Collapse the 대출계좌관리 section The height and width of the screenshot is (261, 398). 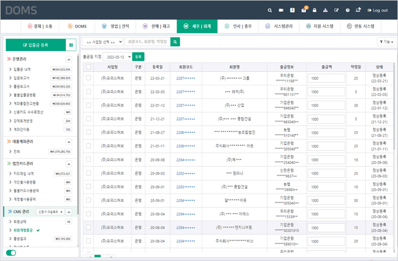[x=69, y=142]
